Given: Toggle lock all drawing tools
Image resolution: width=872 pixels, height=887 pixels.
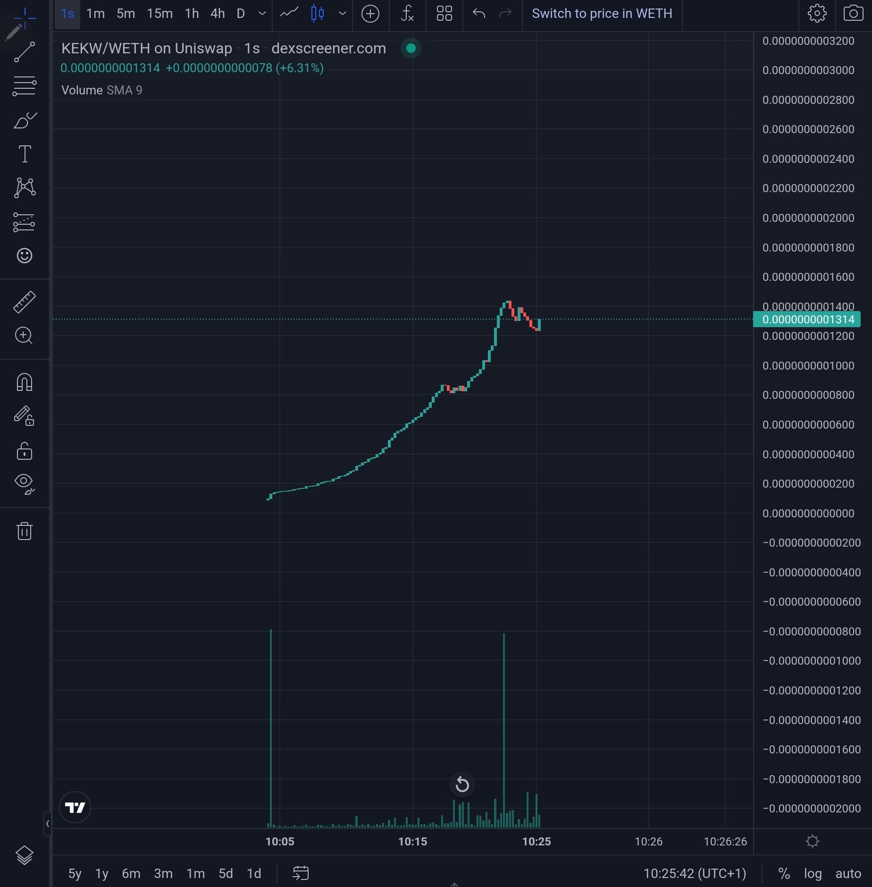Looking at the screenshot, I should tap(25, 451).
